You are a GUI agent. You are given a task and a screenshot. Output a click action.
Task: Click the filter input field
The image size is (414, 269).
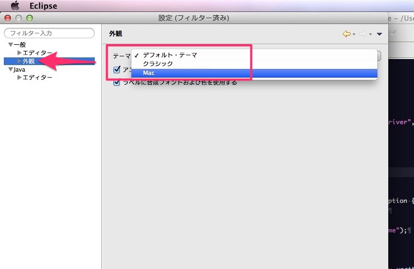click(49, 33)
